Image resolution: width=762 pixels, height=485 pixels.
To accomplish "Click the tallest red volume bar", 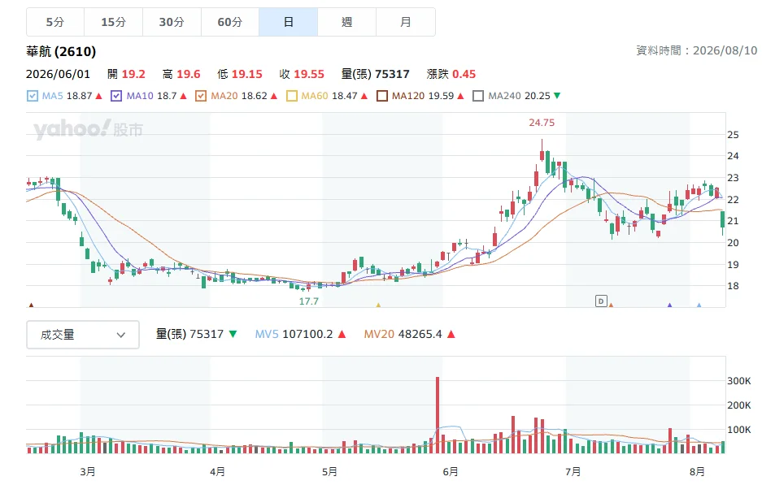I will (438, 415).
